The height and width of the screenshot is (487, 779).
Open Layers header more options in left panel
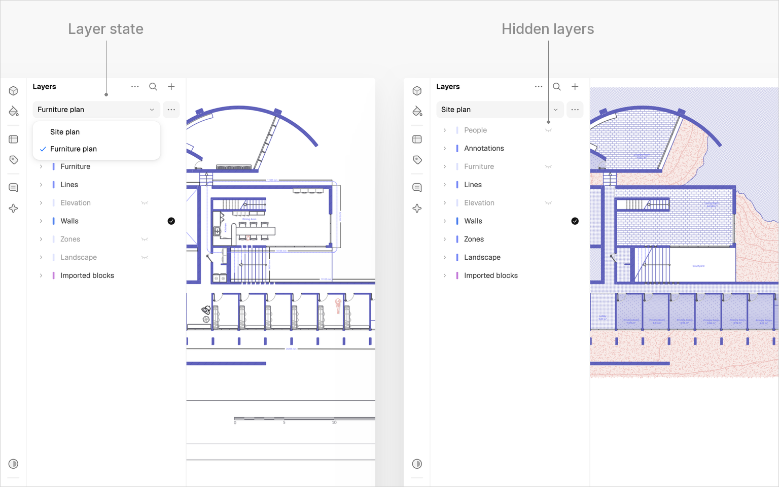click(135, 87)
